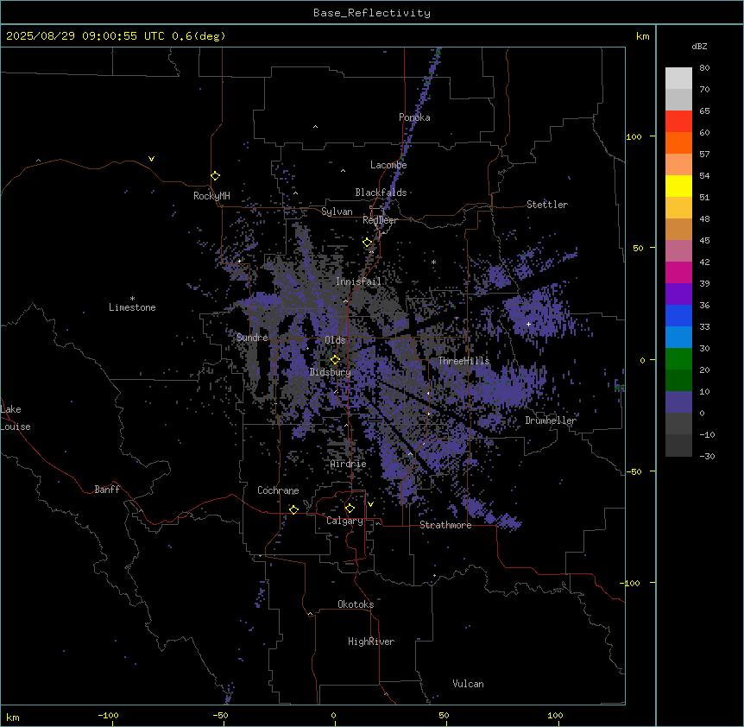Click the HighRiver city label
Image resolution: width=744 pixels, height=727 pixels.
point(371,642)
